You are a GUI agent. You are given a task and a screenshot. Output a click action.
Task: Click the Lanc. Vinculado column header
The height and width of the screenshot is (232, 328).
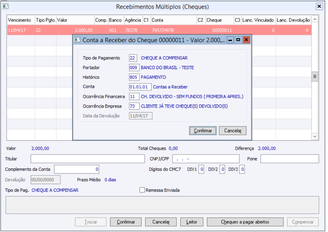click(258, 20)
